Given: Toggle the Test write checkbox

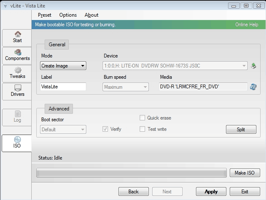Looking at the screenshot, I should 142,129.
